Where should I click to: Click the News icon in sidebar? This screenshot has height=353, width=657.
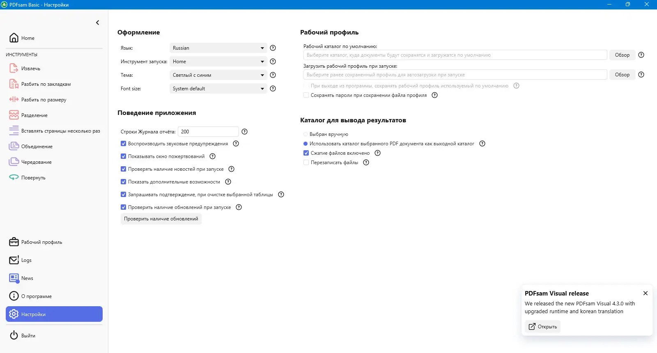(x=14, y=278)
